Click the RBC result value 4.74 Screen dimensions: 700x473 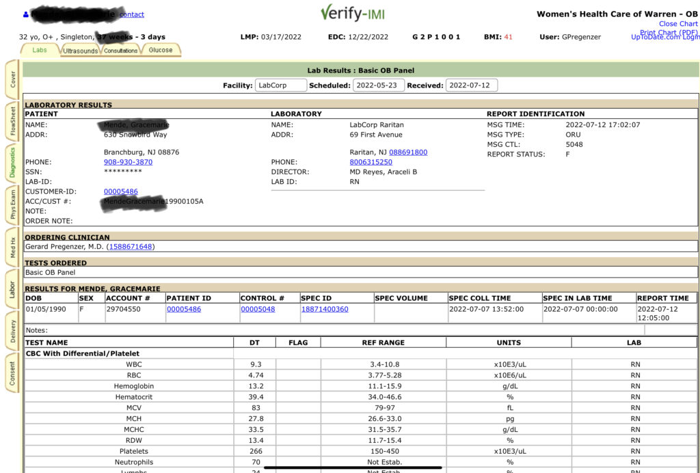256,375
